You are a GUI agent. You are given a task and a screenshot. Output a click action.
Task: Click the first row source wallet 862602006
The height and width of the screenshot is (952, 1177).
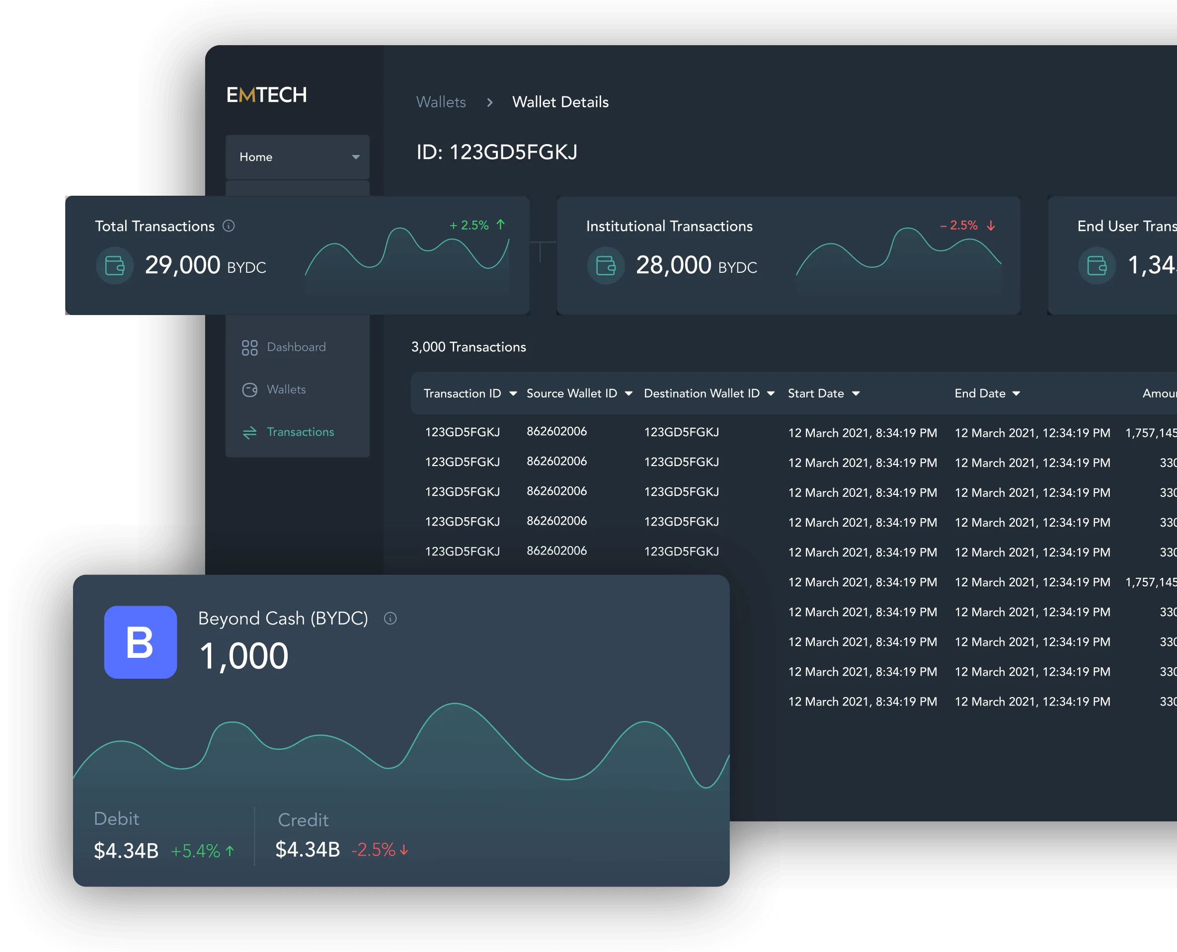point(556,432)
